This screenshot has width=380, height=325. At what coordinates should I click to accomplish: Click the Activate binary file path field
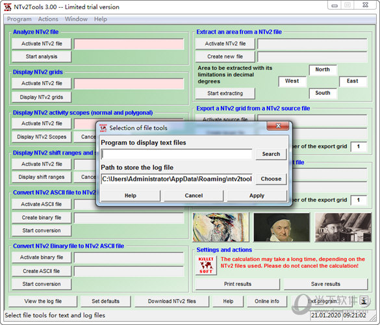coord(129,258)
